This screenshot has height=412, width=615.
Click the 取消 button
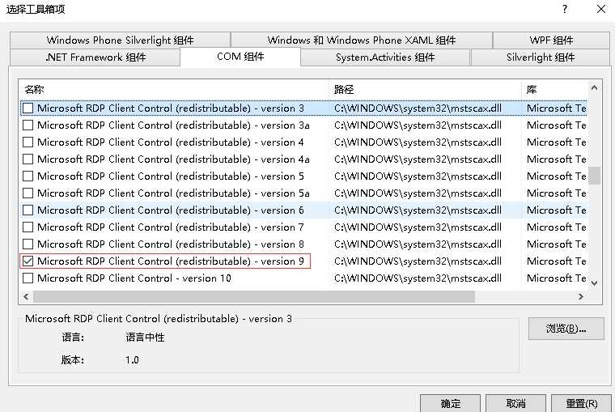click(x=515, y=403)
